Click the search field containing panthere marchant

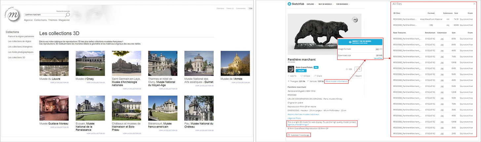pyautogui.click(x=45, y=15)
